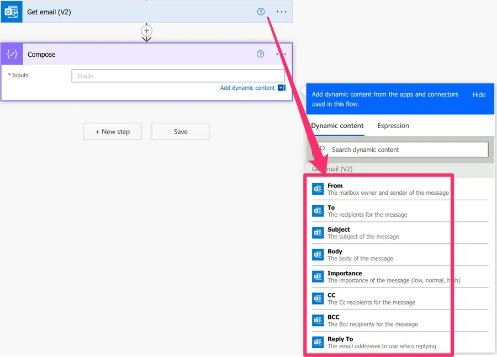Screen dimensions: 497x357
Task: Open the Get email (V2) ellipsis menu
Action: click(282, 12)
